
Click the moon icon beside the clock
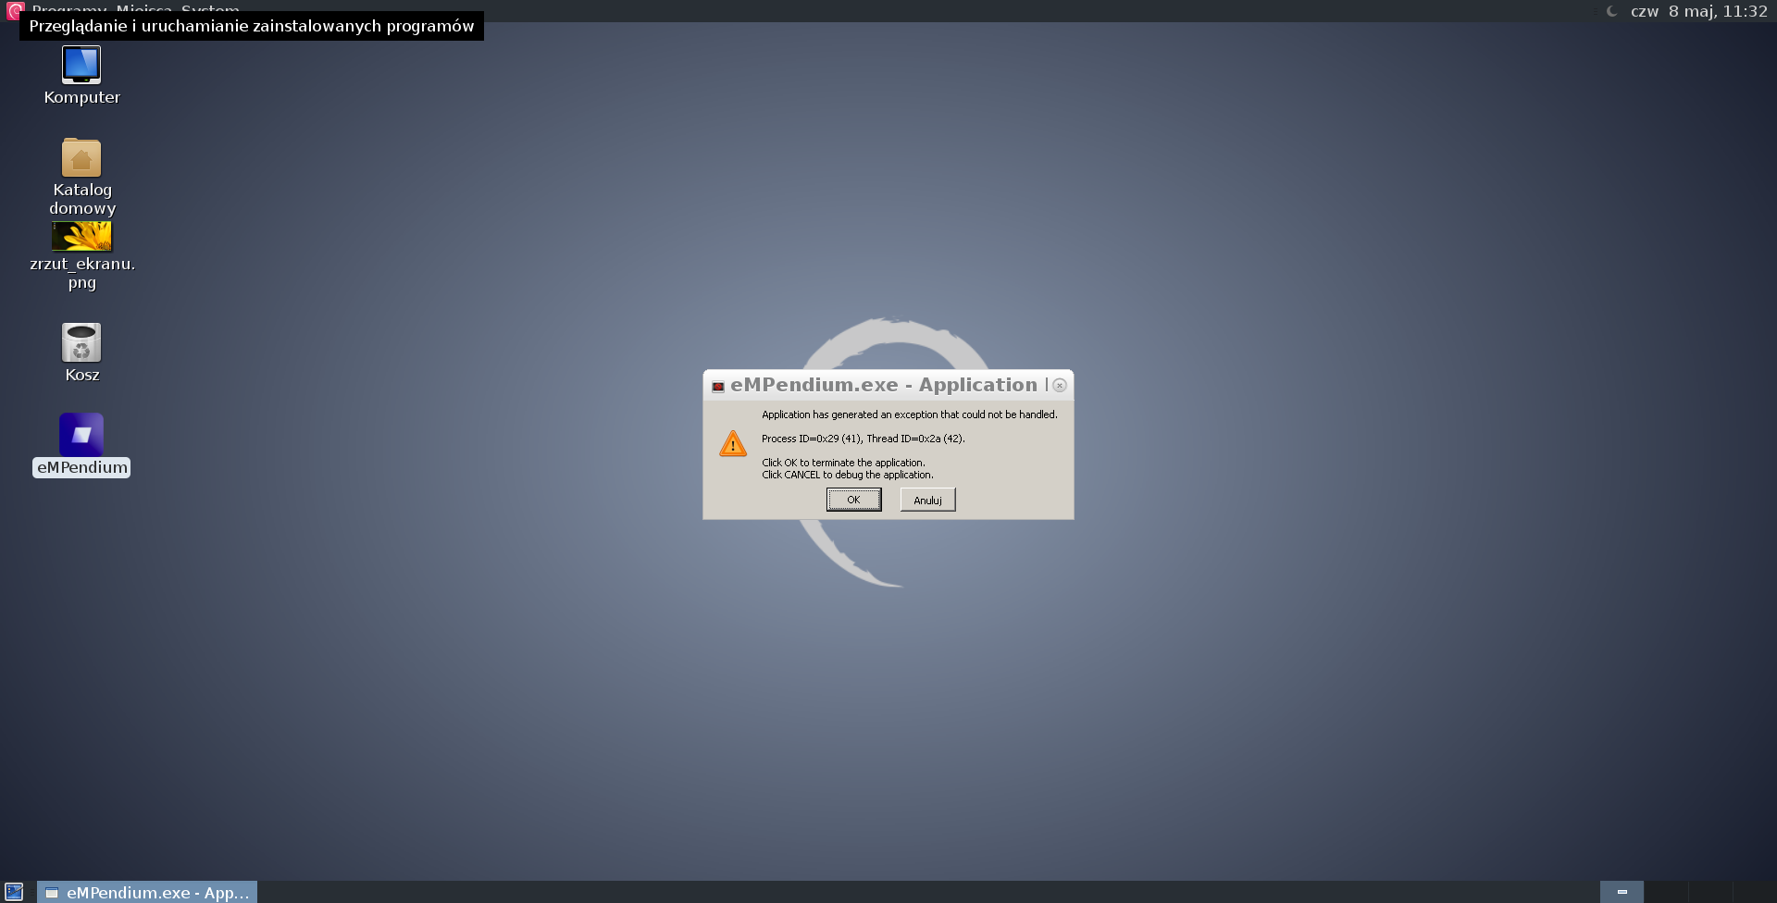point(1612,11)
